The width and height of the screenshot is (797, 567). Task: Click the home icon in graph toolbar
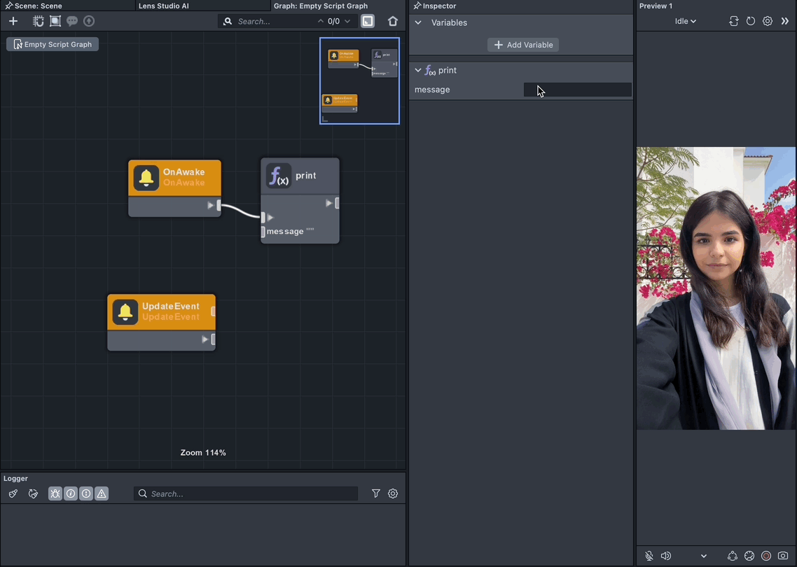(x=393, y=21)
